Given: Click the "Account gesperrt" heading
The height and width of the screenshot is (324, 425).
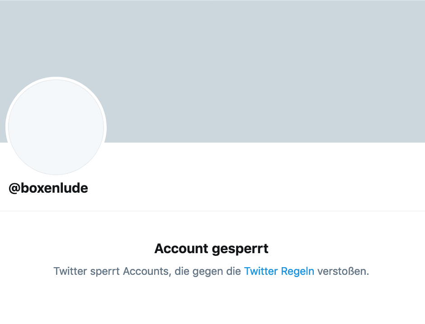Looking at the screenshot, I should (212, 248).
